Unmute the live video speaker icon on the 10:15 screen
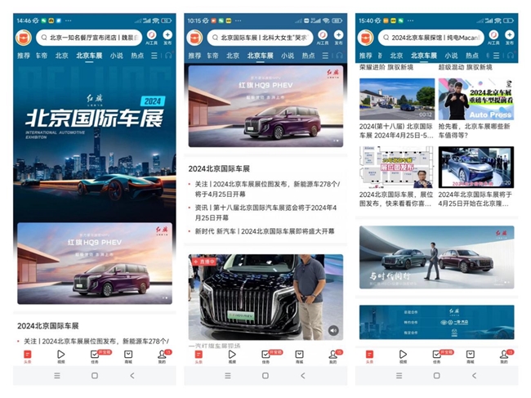Screen dimensions: 531x398 coord(333,331)
